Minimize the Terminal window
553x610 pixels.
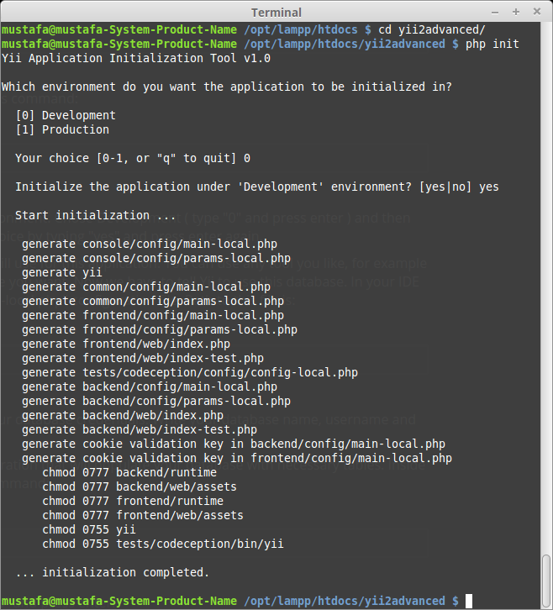tap(495, 13)
